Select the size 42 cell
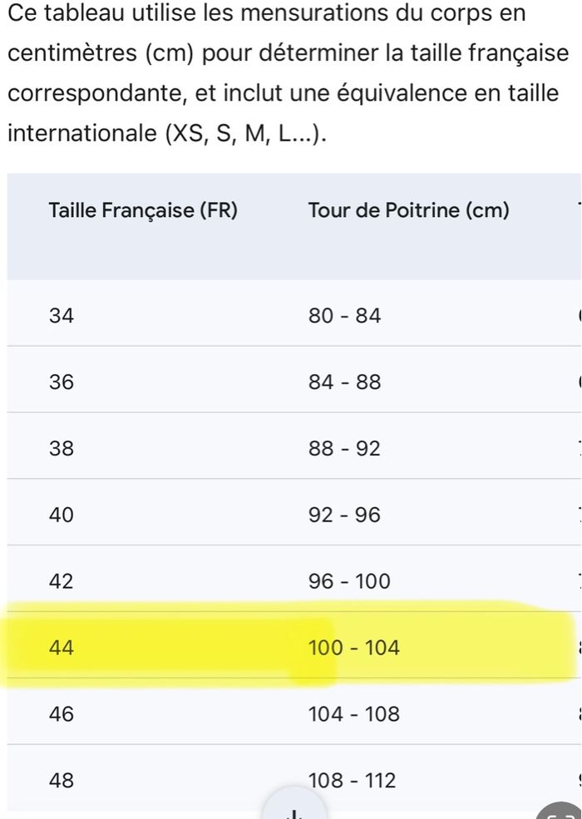582x819 pixels. coord(62,582)
